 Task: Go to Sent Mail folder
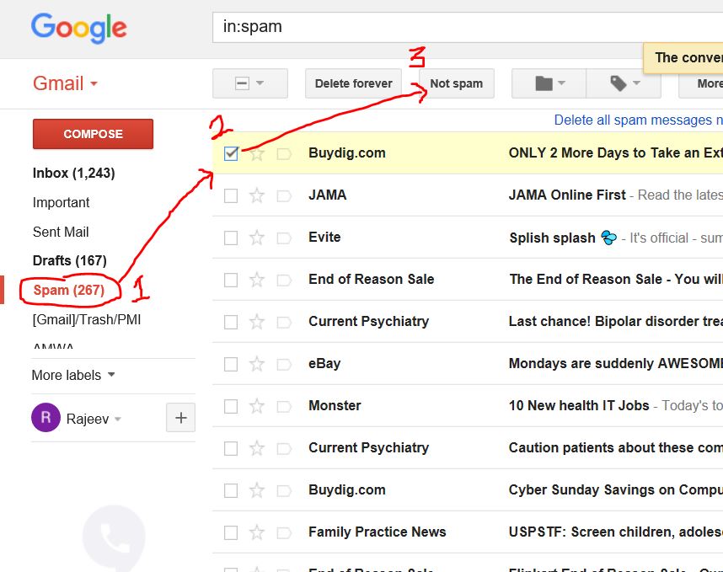click(61, 232)
